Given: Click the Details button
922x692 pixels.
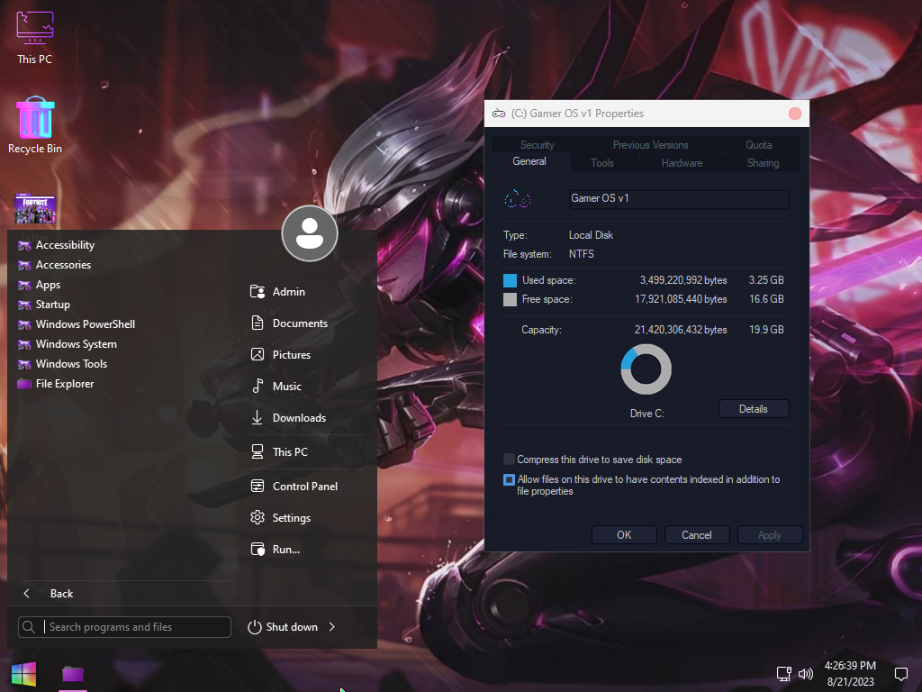Looking at the screenshot, I should [754, 409].
